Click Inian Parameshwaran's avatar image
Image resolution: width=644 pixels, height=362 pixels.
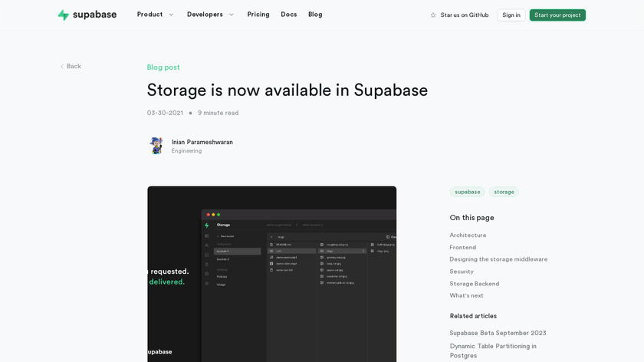coord(156,146)
